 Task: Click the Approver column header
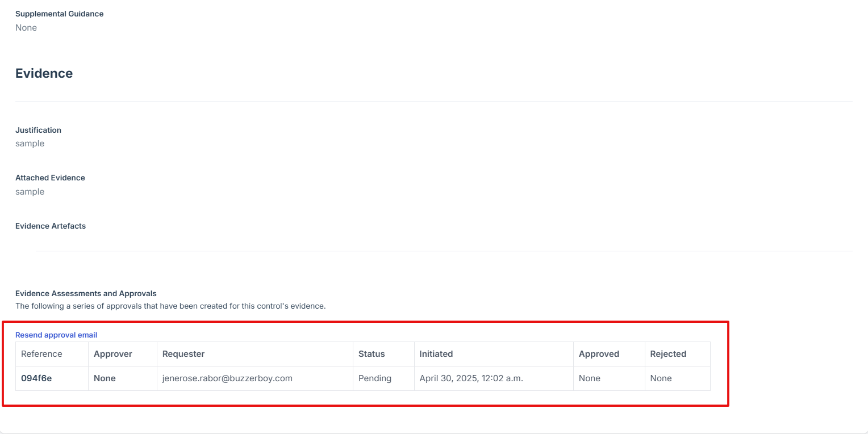112,354
